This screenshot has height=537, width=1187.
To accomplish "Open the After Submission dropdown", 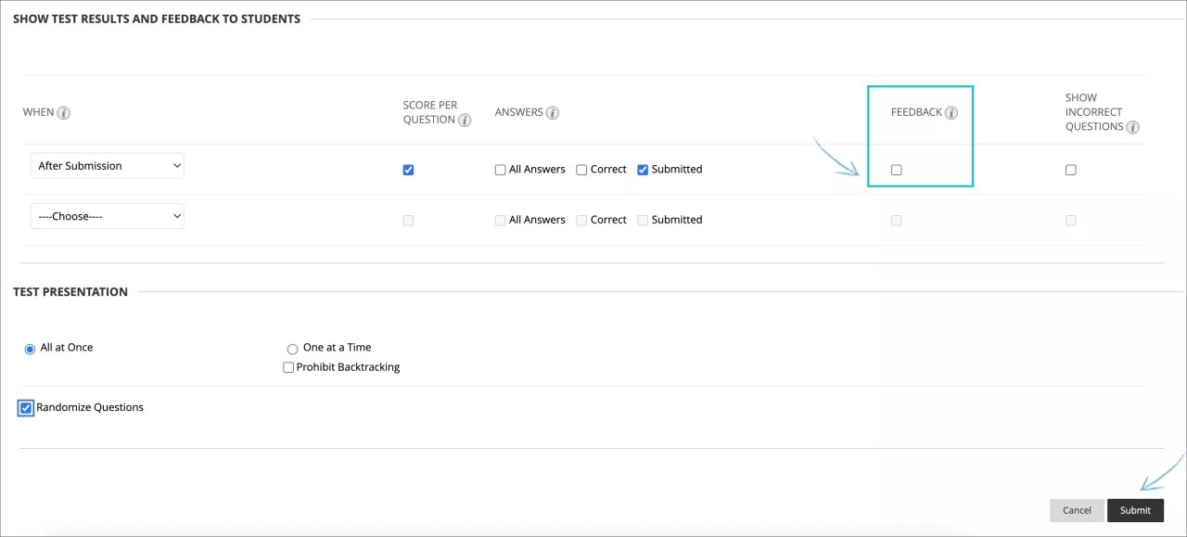I will [107, 165].
